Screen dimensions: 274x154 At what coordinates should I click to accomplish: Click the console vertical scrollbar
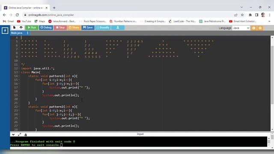pyautogui.click(x=269, y=142)
